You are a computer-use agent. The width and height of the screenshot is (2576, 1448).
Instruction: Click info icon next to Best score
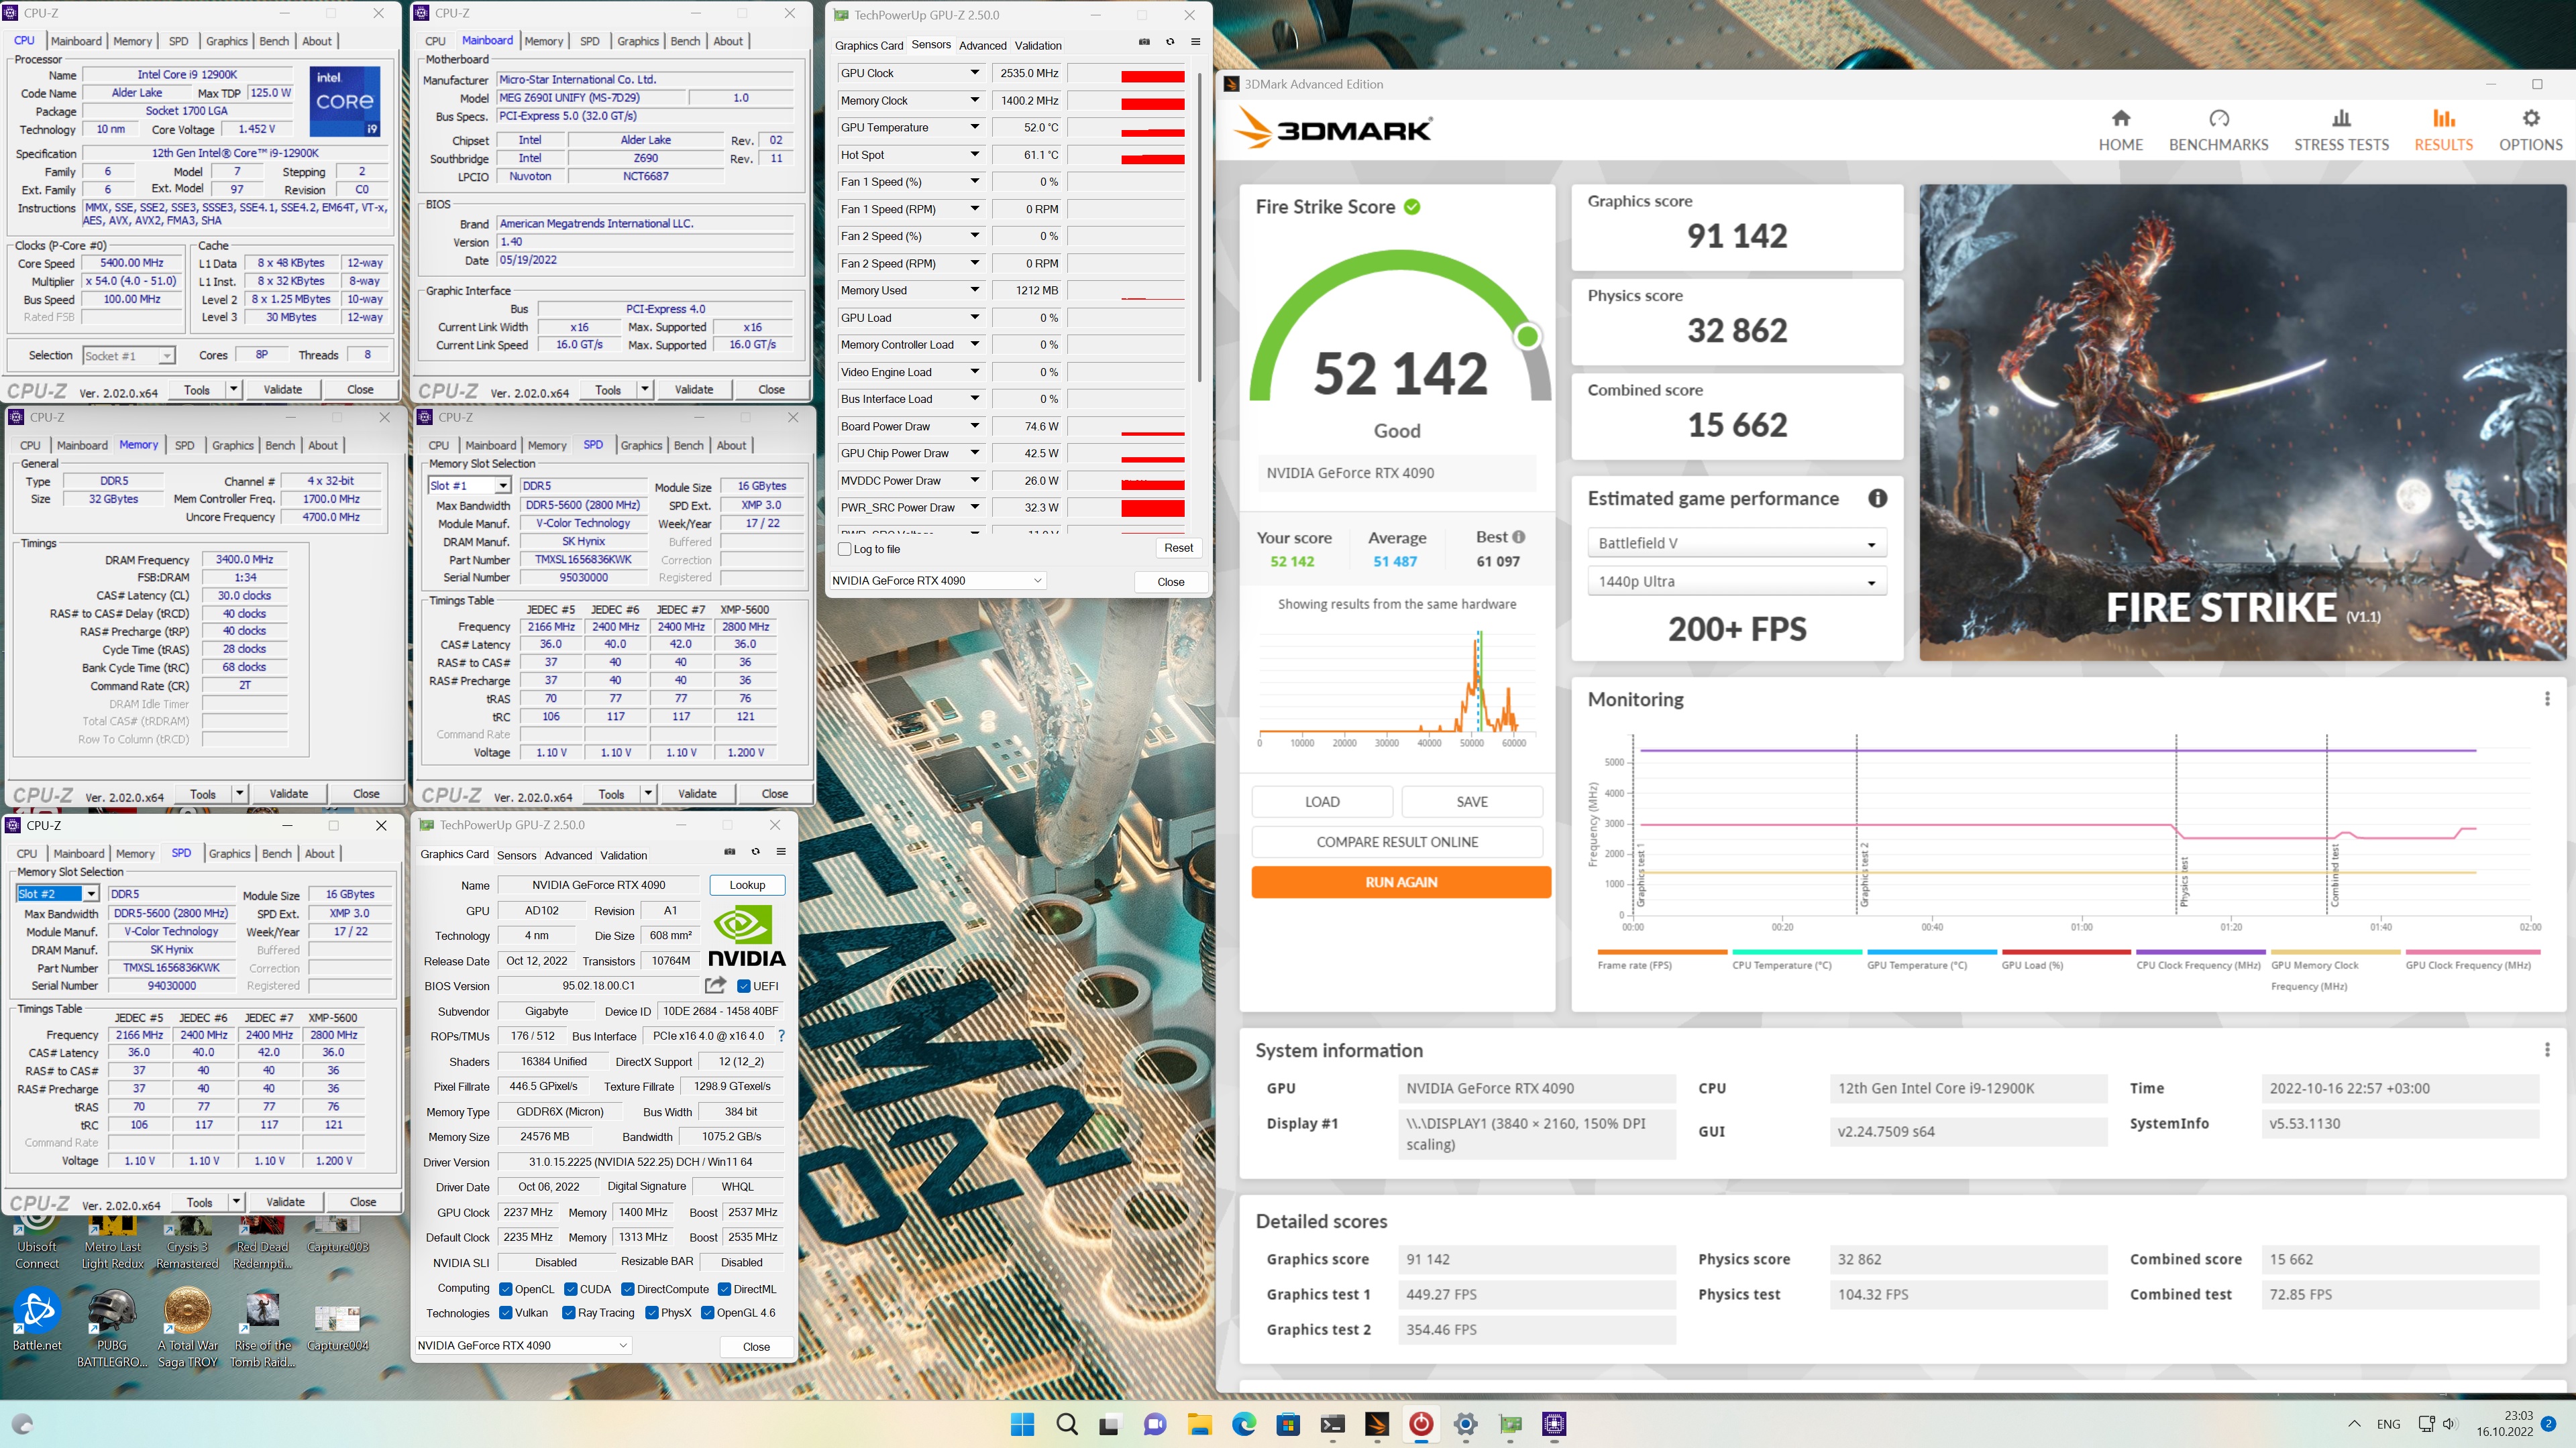coord(1518,536)
